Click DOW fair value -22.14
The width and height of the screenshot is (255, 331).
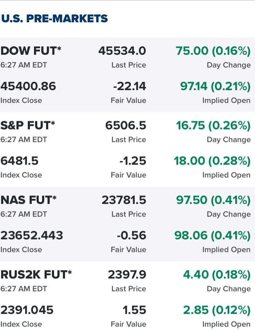129,86
